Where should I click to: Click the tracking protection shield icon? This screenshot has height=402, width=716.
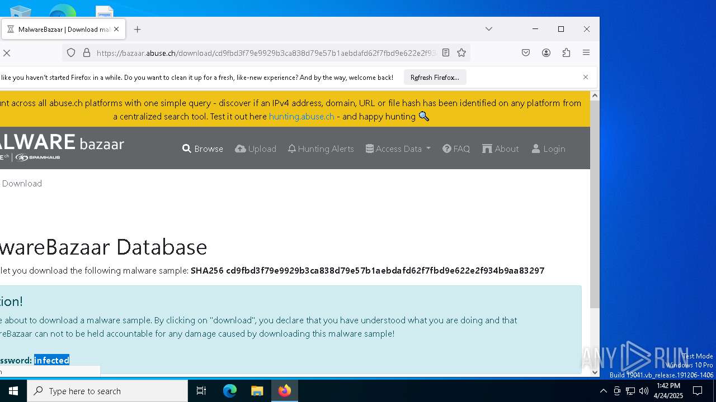coord(71,52)
